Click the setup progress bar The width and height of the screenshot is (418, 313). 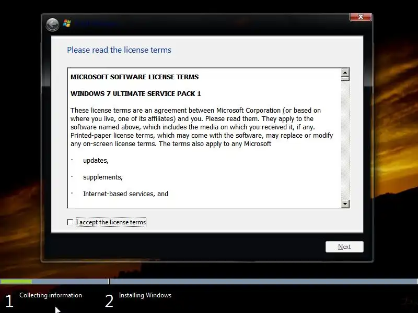pos(209,281)
